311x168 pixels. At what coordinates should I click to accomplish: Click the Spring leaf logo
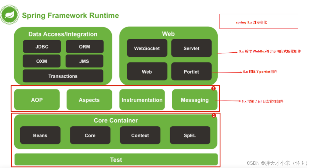coord(10,15)
